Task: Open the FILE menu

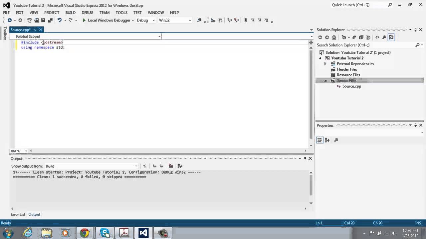Action: coord(6,13)
